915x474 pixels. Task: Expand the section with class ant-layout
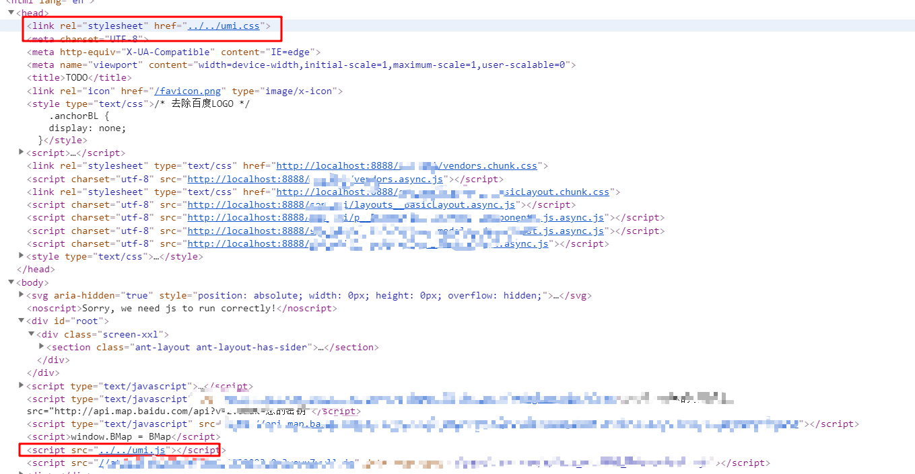pyautogui.click(x=40, y=347)
